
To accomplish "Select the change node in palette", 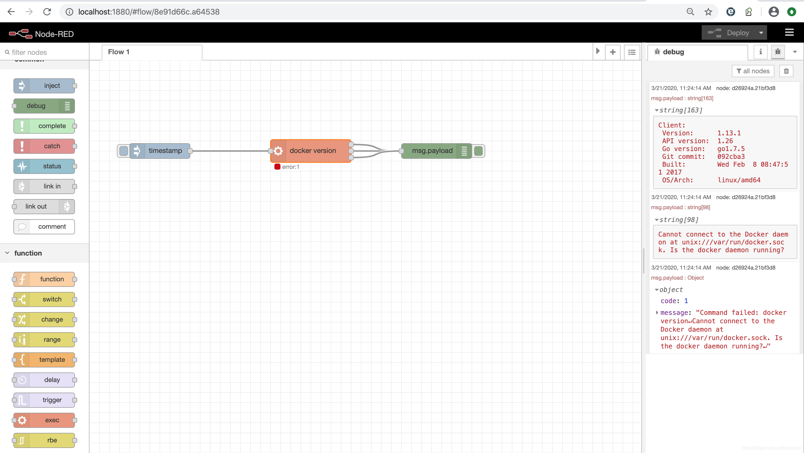I will 44,319.
